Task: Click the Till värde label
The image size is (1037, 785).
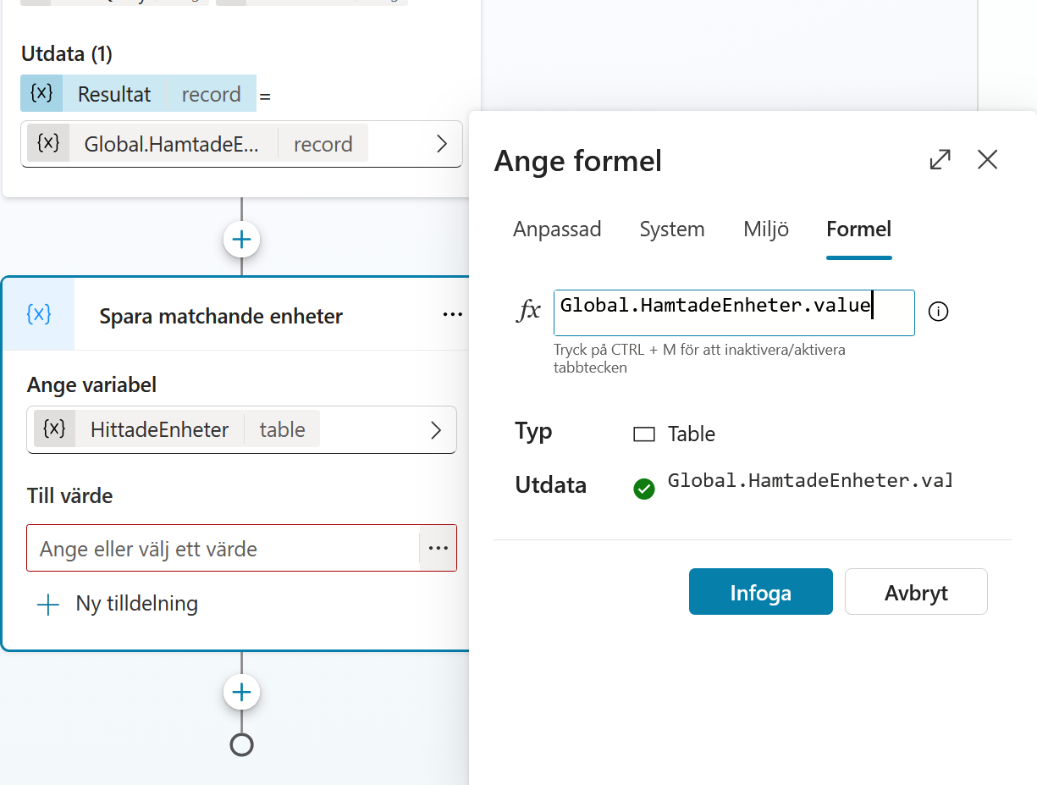Action: pyautogui.click(x=69, y=495)
